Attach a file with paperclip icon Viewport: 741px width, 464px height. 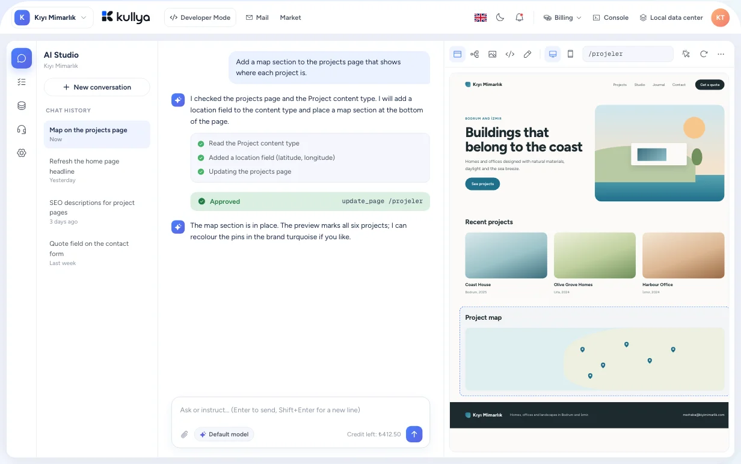[x=185, y=435]
